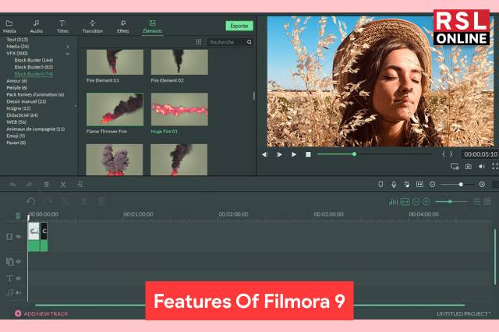This screenshot has width=499, height=332.
Task: Click the white zoom out minus circle
Action: (x=432, y=185)
